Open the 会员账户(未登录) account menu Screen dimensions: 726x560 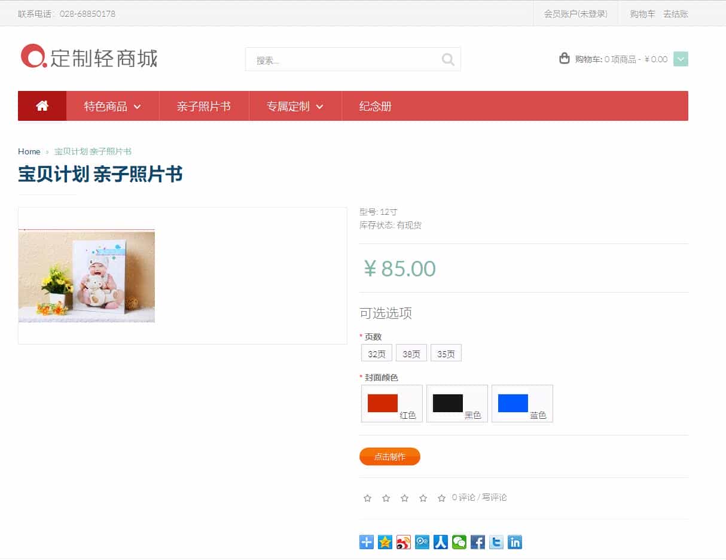[x=575, y=14]
